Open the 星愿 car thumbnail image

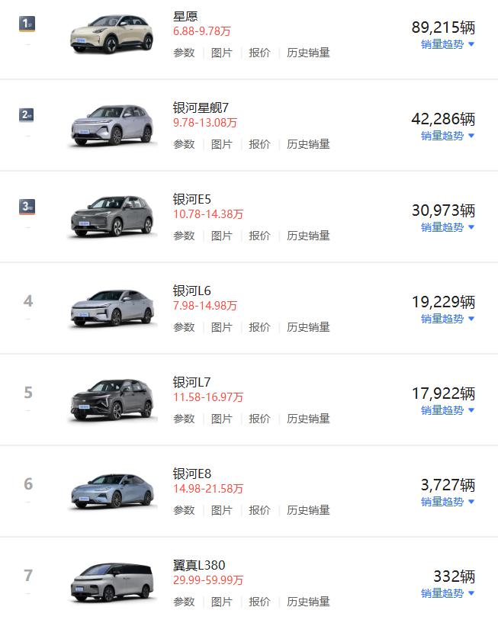point(111,34)
